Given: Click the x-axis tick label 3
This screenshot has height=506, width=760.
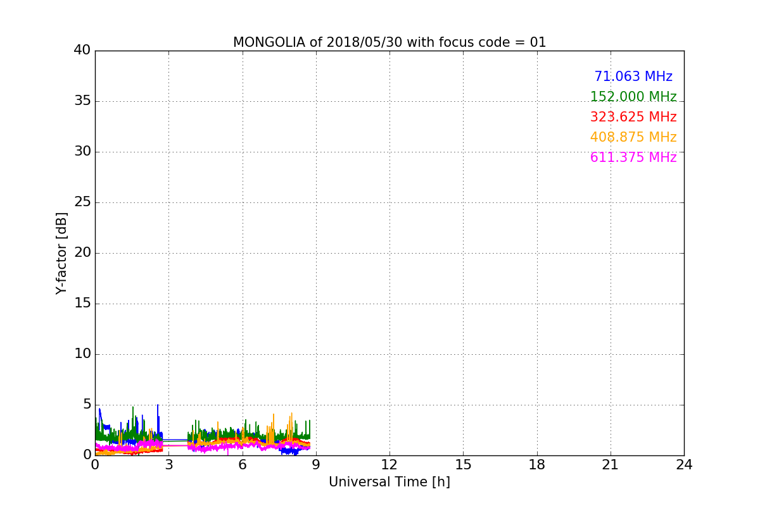Looking at the screenshot, I should tap(168, 465).
